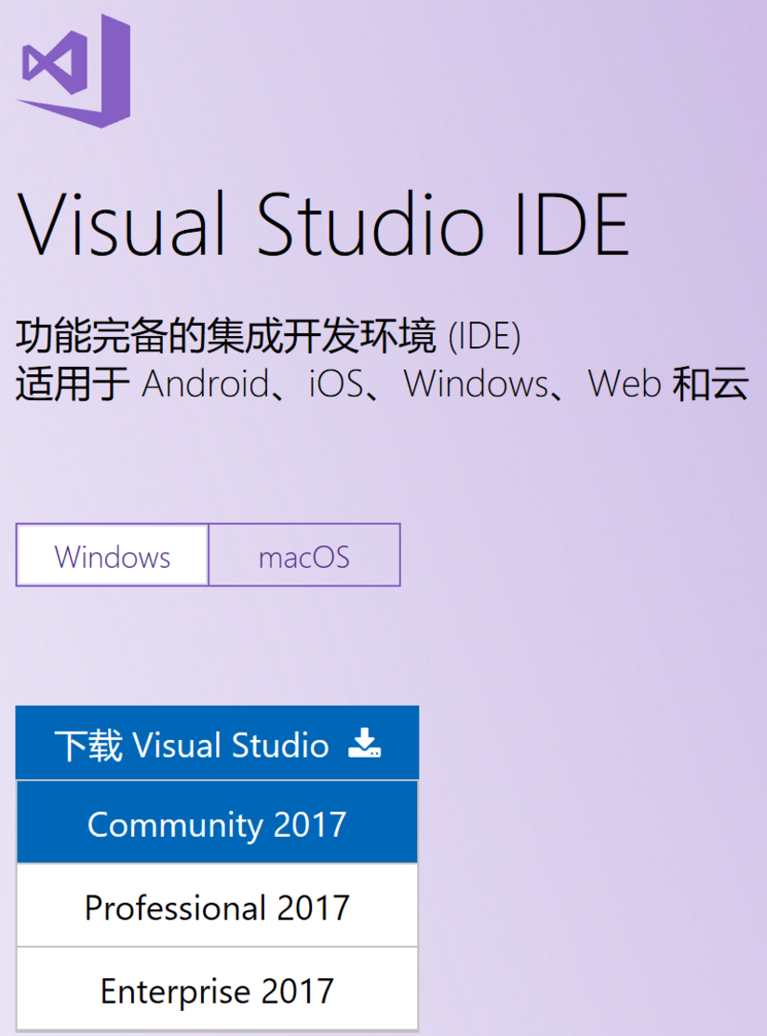Open the 下载 Visual Studio download dropdown

218,743
